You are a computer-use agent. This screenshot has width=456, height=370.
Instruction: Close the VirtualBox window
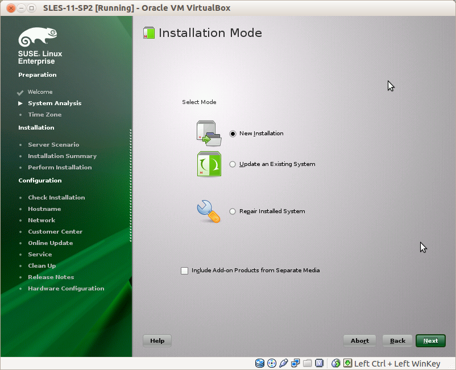point(11,8)
